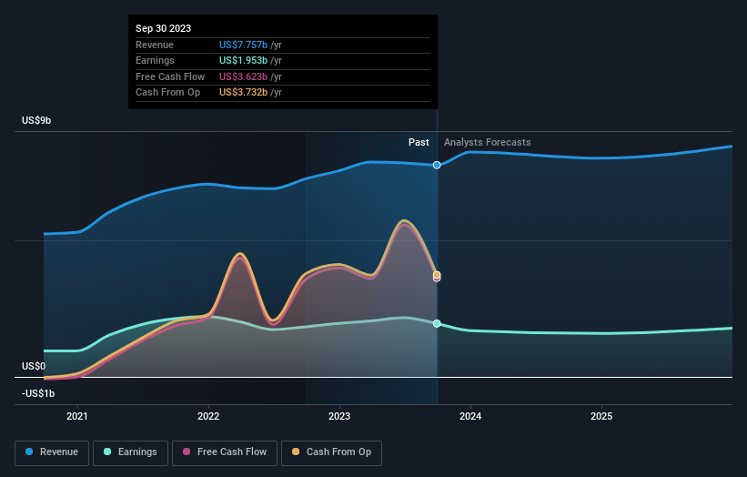Click the Cash From Op label in tooltip
Screen dimensions: 747x477
click(167, 93)
